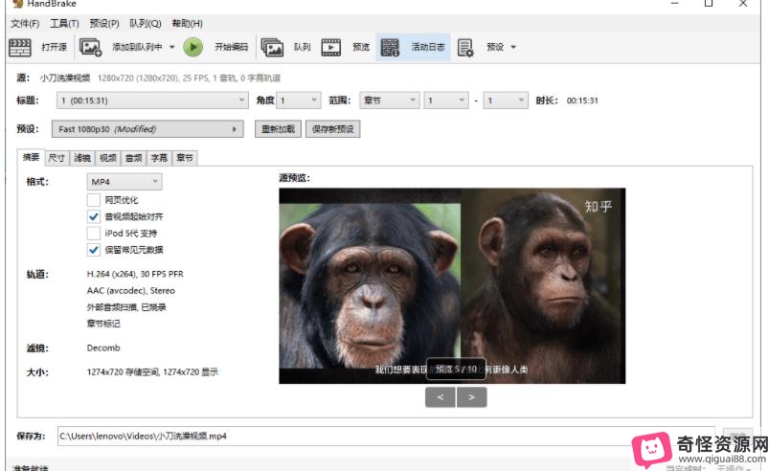
Task: Toggle the 音视频起始对齐 checkbox
Action: coord(94,216)
